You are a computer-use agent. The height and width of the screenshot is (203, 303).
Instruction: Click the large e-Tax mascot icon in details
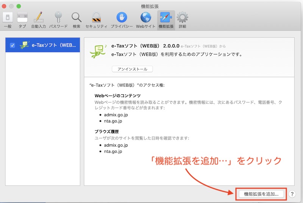[x=98, y=51]
